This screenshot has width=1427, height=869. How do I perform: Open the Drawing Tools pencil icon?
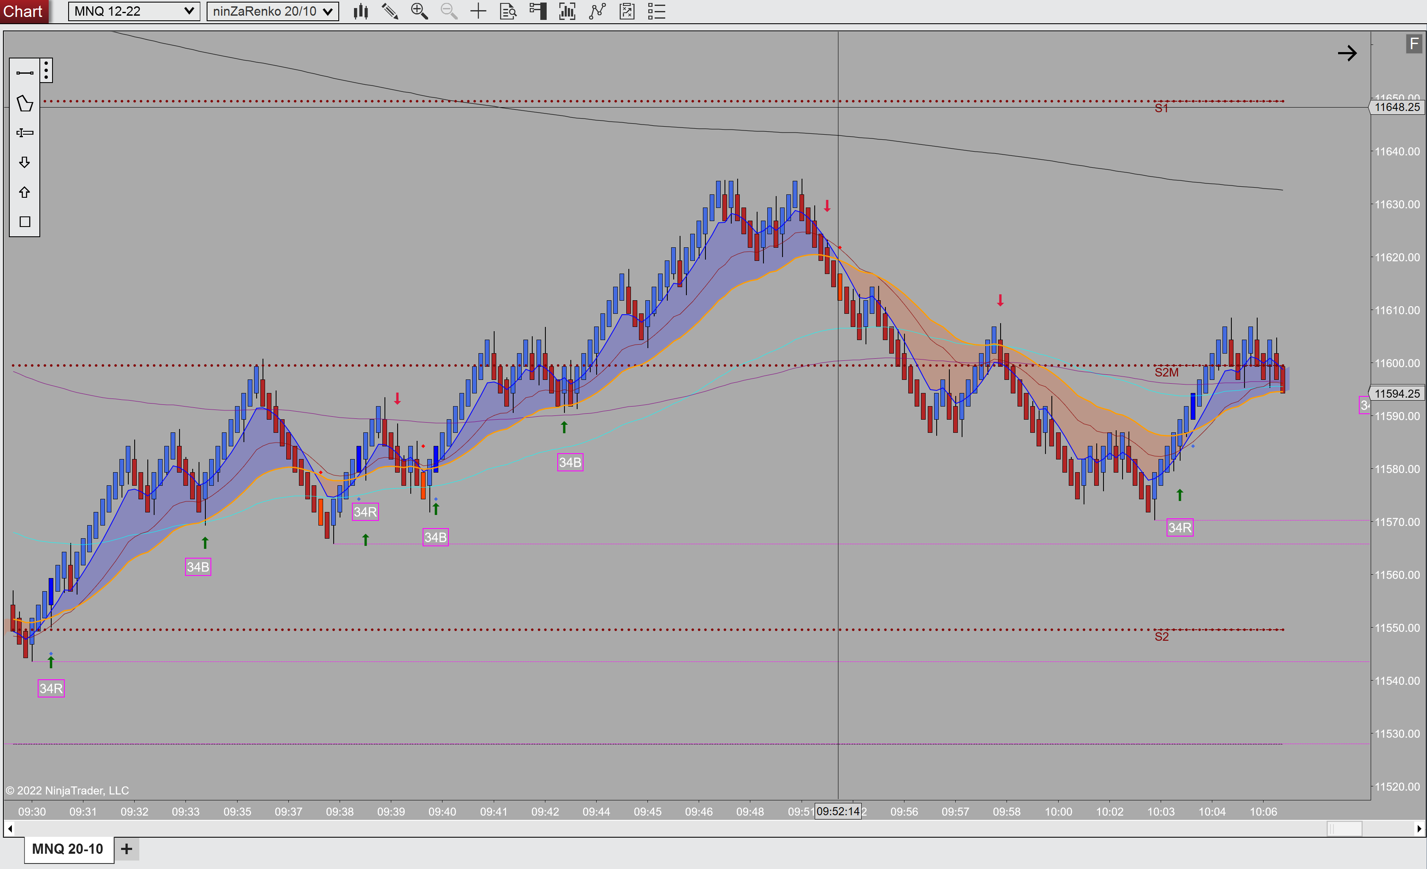click(x=390, y=11)
